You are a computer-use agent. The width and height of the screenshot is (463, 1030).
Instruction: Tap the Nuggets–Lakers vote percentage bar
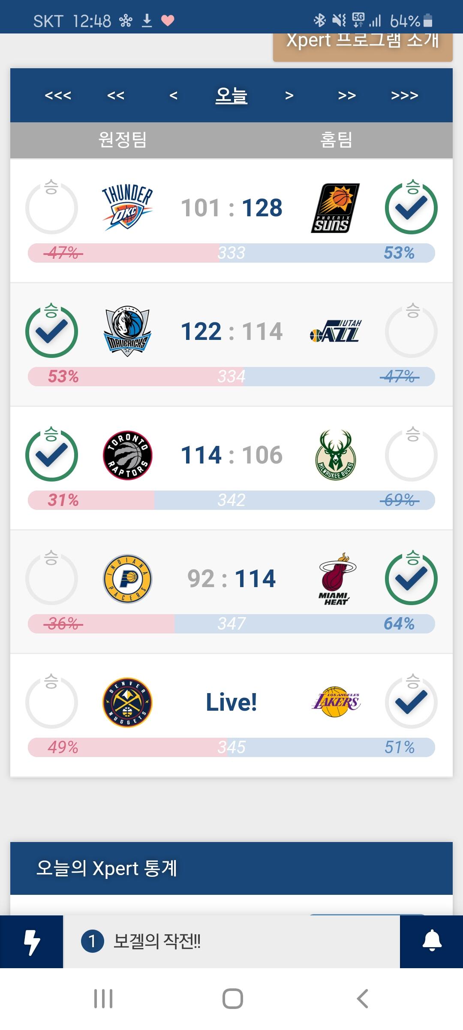point(231,747)
